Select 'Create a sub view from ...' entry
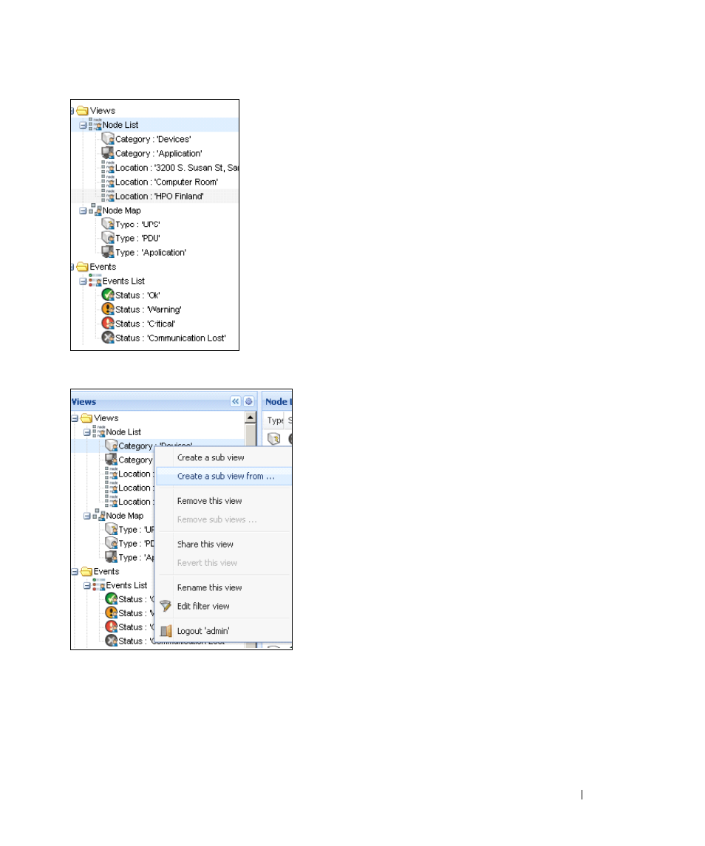This screenshot has width=705, height=846. 225,477
